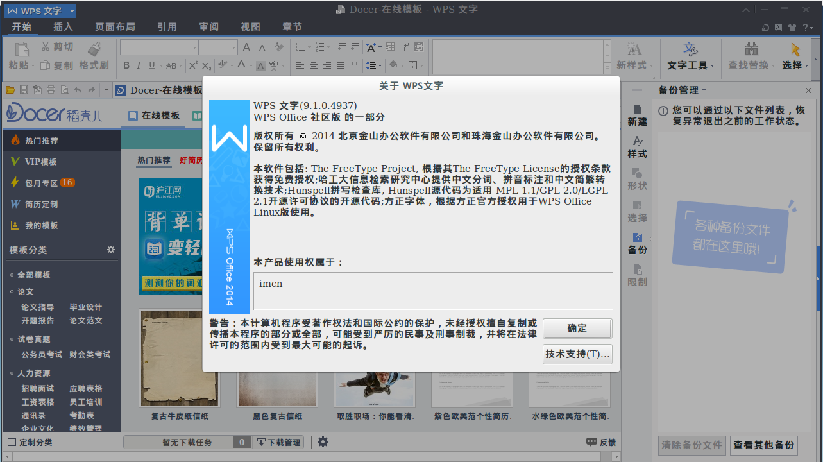Open 包月专区 in Docer sidebar
Viewport: 823px width, 462px height.
[61, 183]
